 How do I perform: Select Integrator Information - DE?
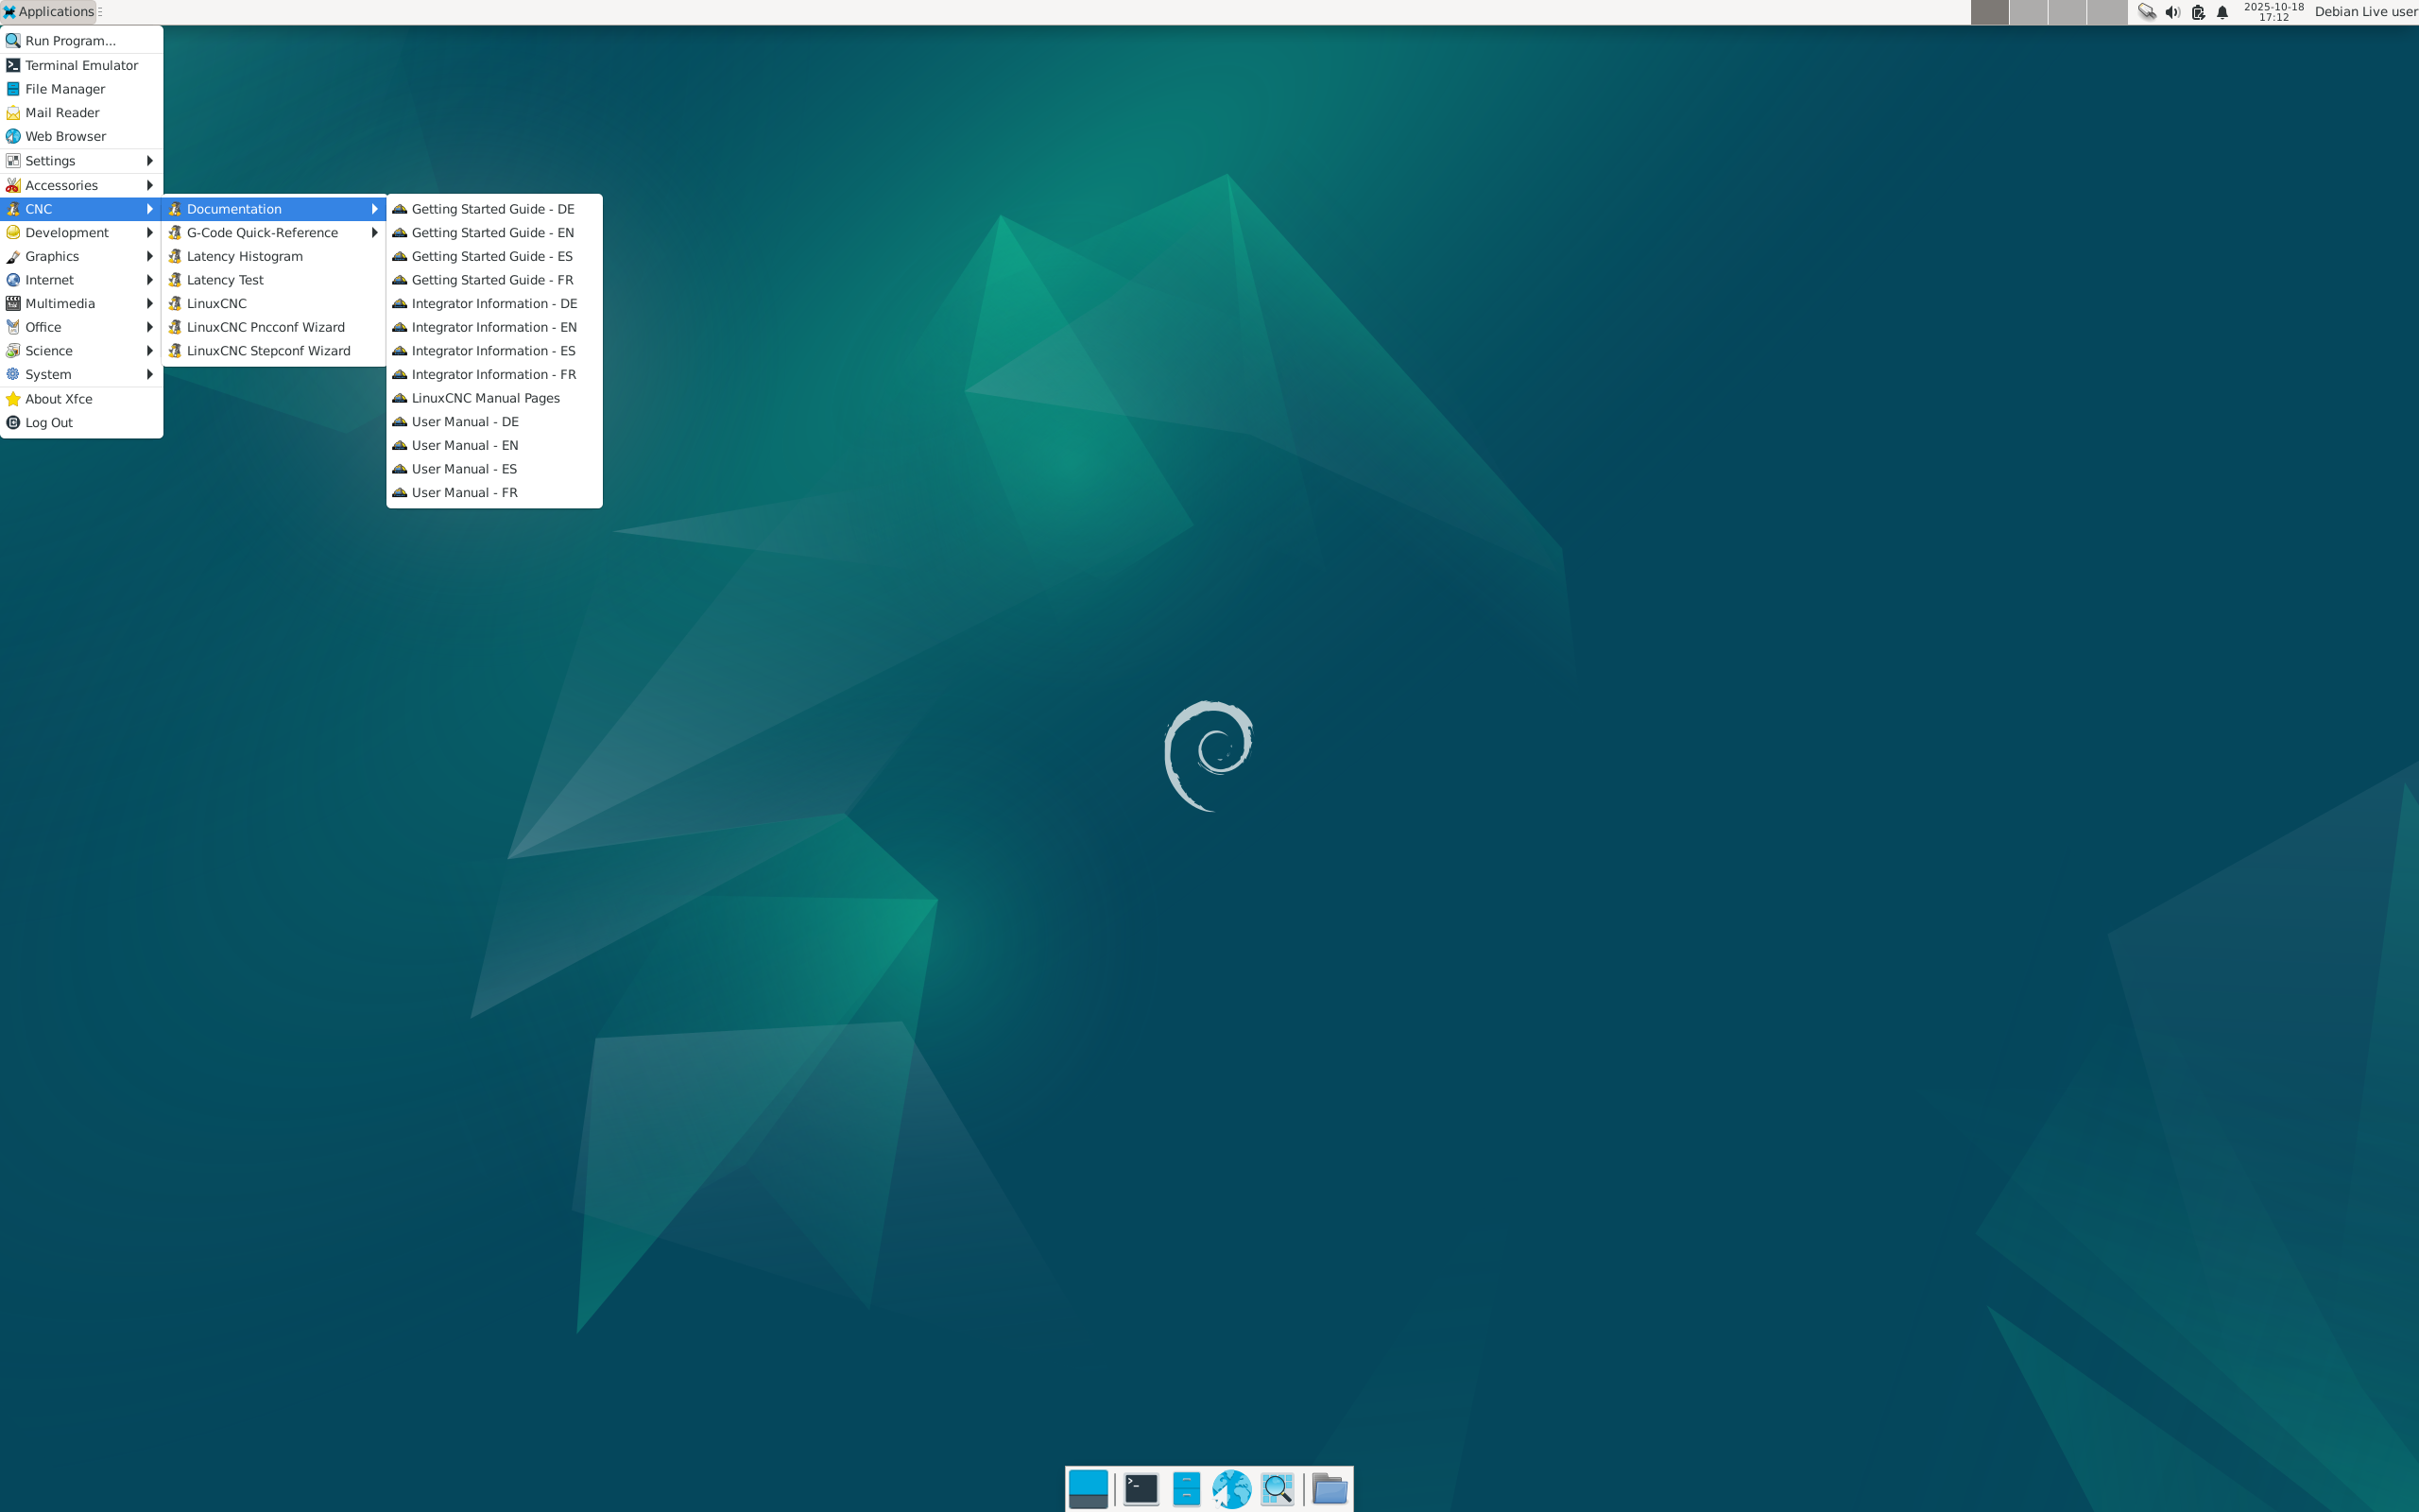click(x=495, y=303)
